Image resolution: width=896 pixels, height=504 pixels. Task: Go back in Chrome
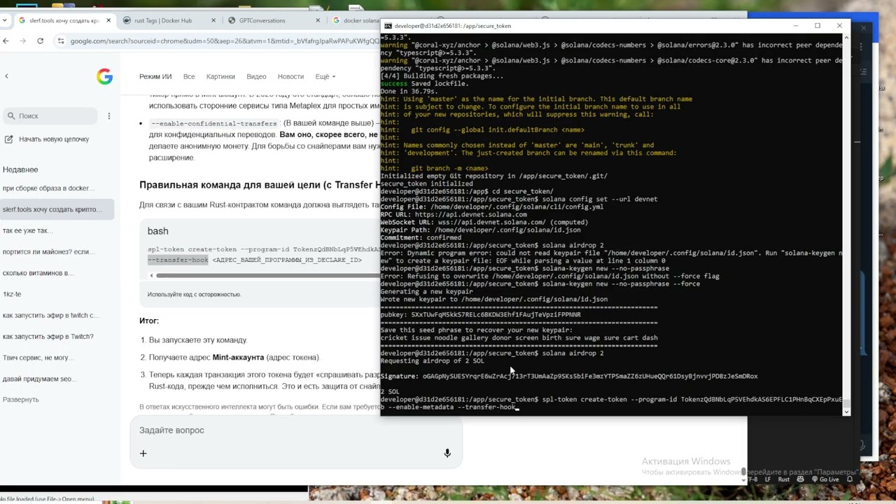(x=6, y=41)
